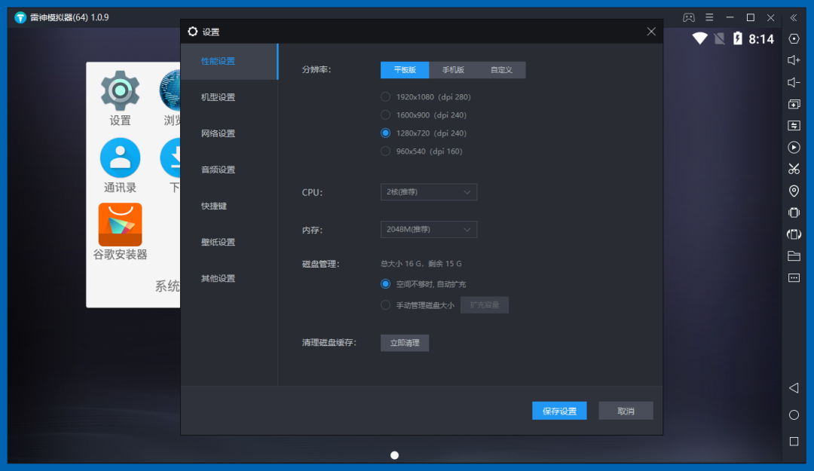814x471 pixels.
Task: Expand the CPU cores dropdown
Action: click(428, 192)
